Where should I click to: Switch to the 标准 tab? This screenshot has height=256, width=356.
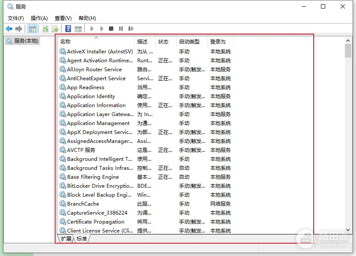pos(82,239)
